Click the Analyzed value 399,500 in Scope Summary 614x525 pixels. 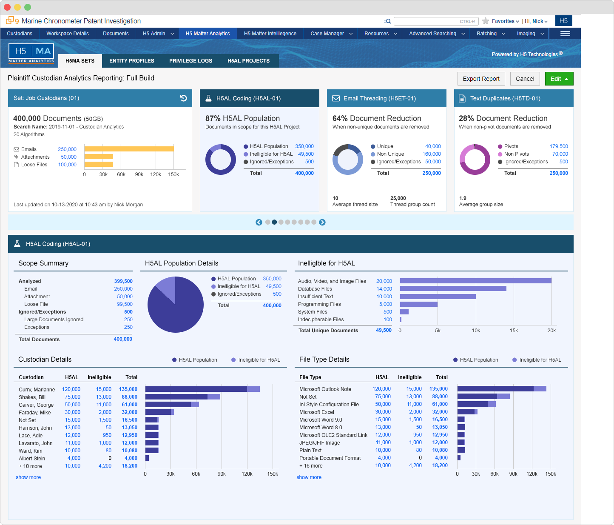[123, 281]
